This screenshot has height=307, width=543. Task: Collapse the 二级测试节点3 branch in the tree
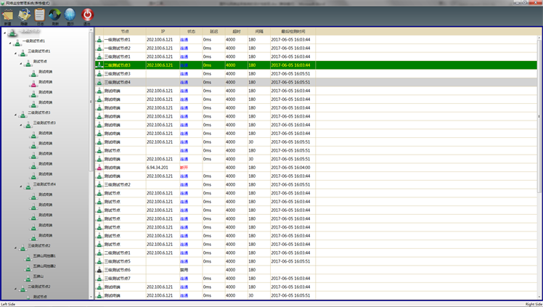(16, 113)
